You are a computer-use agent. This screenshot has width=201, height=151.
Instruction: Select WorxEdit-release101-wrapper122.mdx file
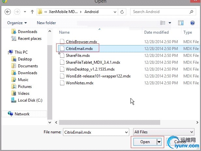tap(98, 76)
